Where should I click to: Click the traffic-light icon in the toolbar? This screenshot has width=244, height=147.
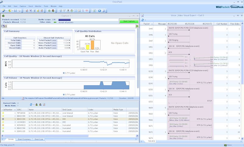[x=94, y=11]
